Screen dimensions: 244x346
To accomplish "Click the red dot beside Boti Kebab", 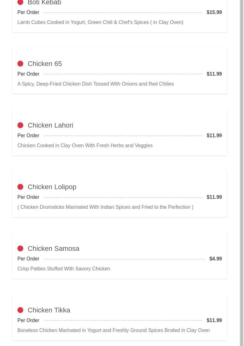I will pyautogui.click(x=21, y=2).
